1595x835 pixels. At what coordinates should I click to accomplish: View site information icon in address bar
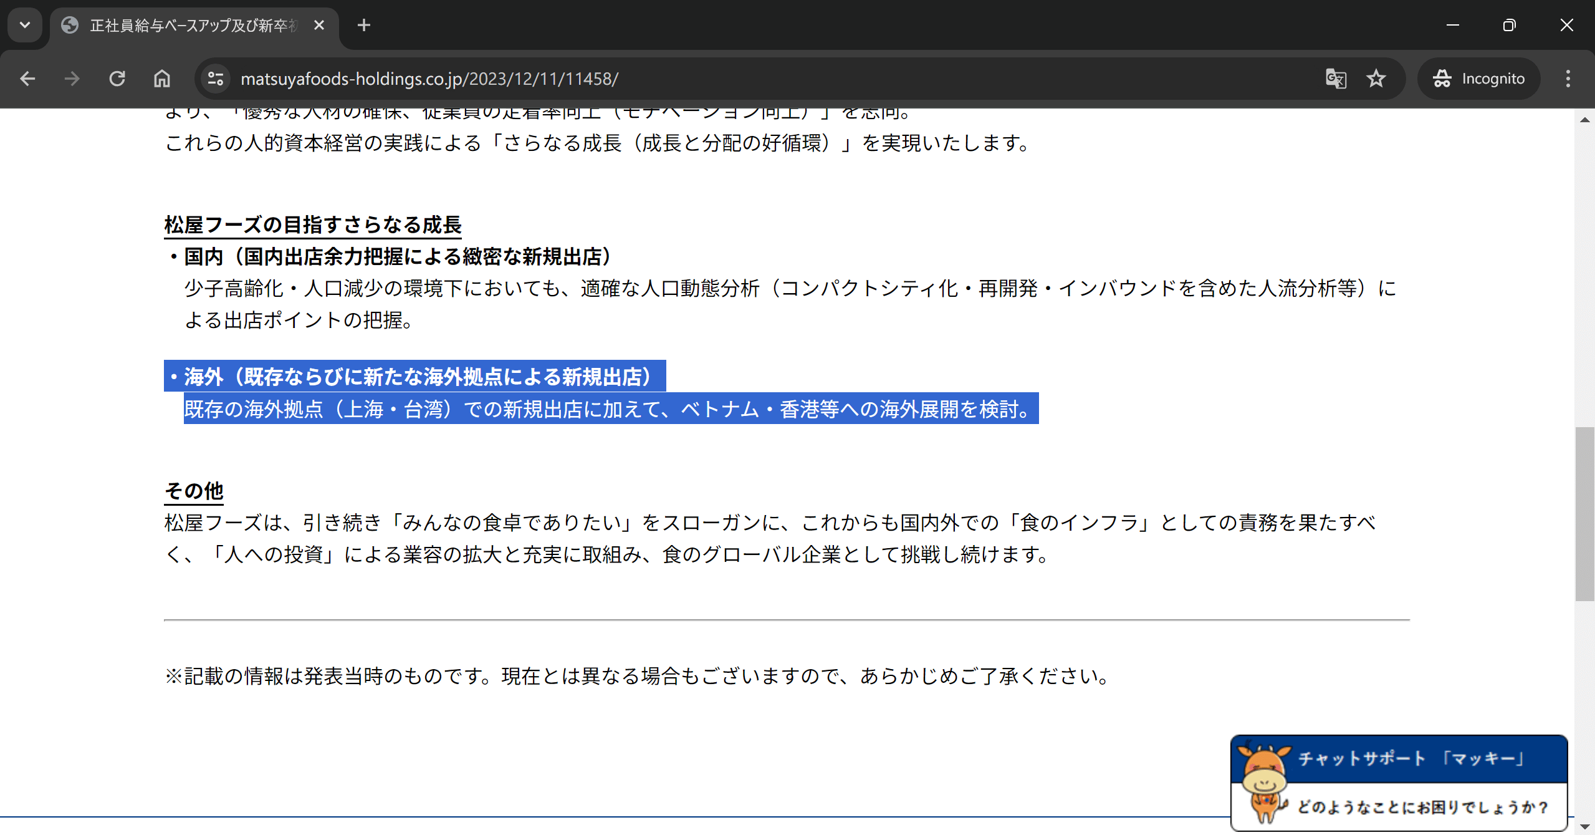coord(216,79)
